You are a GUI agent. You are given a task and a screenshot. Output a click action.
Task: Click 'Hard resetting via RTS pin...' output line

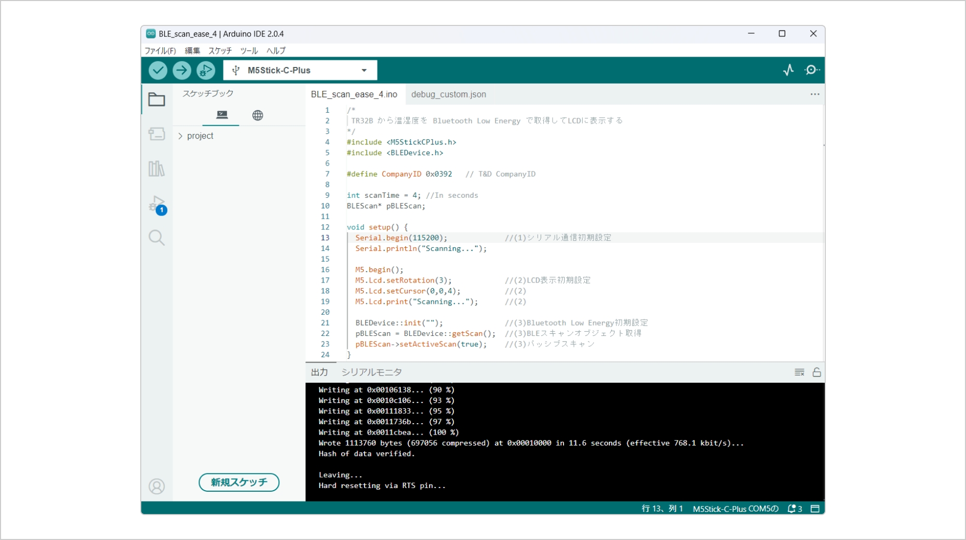(x=382, y=486)
